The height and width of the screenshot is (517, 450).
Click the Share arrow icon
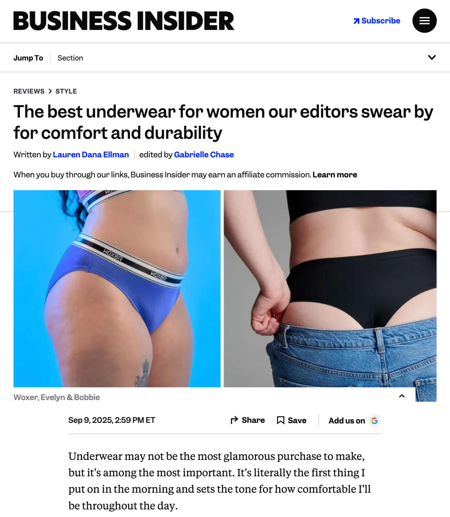[x=234, y=420]
